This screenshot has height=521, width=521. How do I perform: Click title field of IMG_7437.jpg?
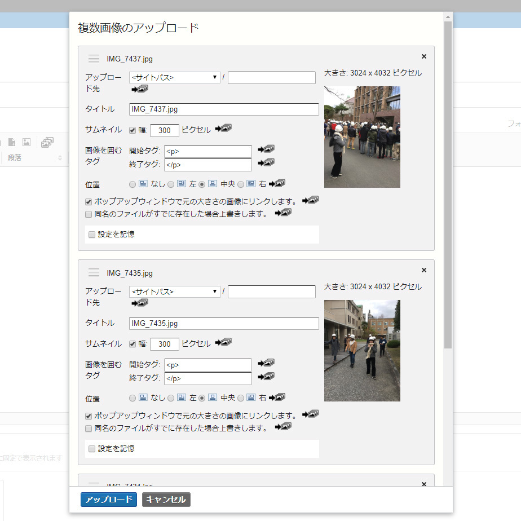(224, 109)
